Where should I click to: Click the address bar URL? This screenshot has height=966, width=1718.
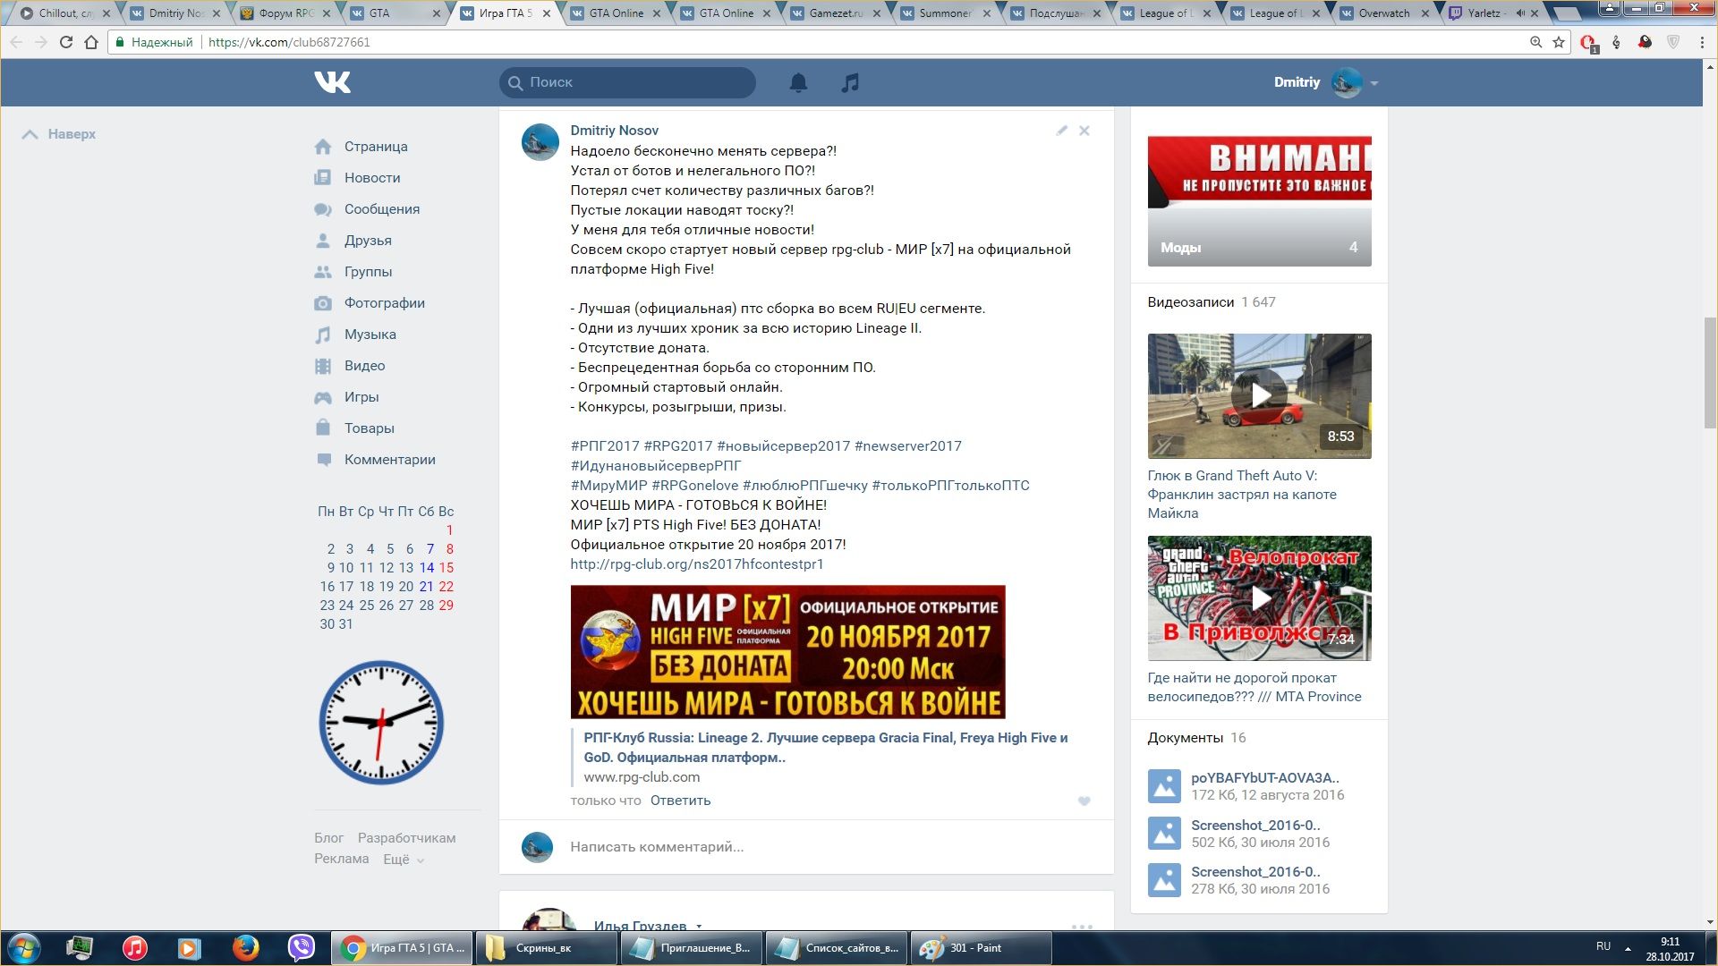click(289, 42)
